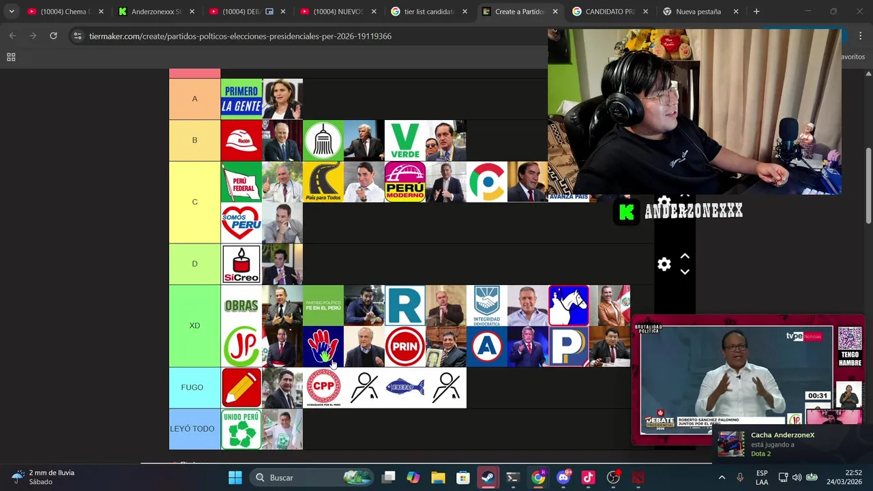873x491 pixels.
Task: Select the LEYÓ TODO tier label
Action: [194, 429]
